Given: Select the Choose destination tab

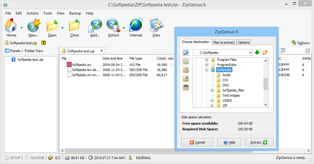Looking at the screenshot, I should click(195, 42).
